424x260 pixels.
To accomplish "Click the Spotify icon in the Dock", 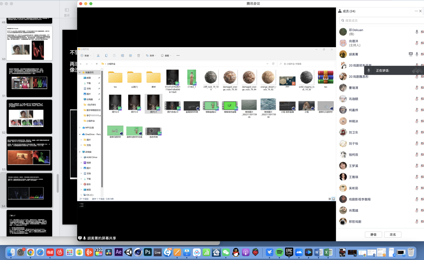I will pyautogui.click(x=279, y=252).
